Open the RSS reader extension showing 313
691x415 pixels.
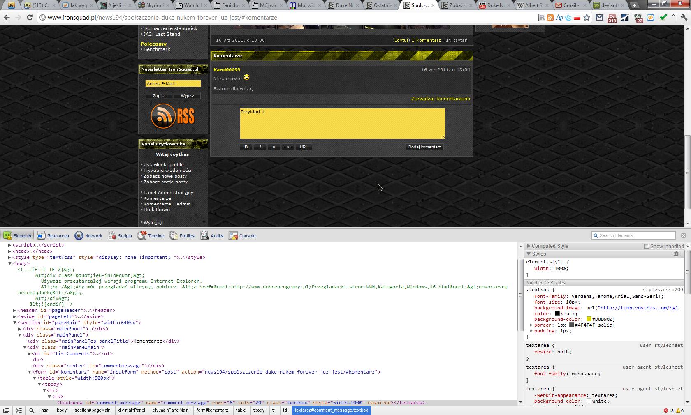coord(612,18)
